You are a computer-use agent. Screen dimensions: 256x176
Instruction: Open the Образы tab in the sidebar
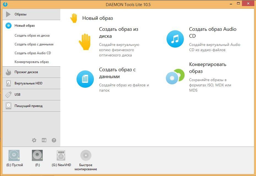click(31, 14)
